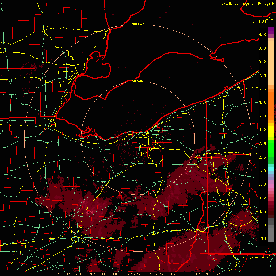The width and height of the screenshot is (276, 276).
Task: Click the KCLE radar site identifier
Action: (x=177, y=274)
